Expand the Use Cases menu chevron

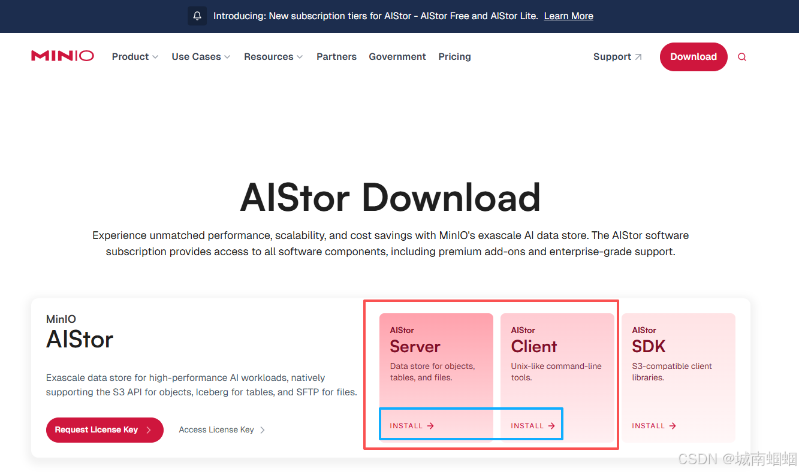(227, 57)
